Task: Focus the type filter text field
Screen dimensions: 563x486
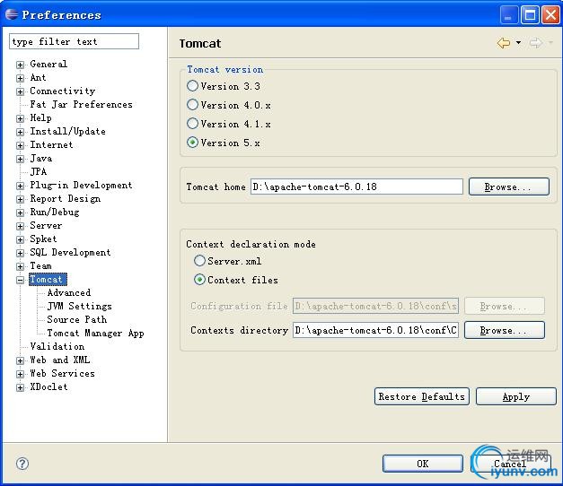Action: click(x=74, y=41)
